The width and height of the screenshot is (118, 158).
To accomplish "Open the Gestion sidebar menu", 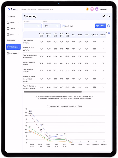I will point(13,40).
